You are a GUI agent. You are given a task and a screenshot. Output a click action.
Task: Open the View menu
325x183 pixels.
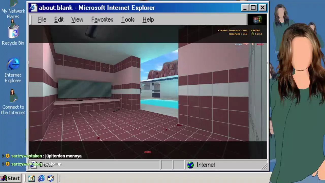pos(77,20)
